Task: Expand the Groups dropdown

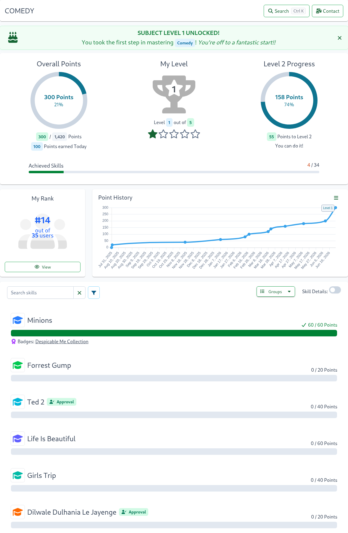Action: tap(276, 292)
